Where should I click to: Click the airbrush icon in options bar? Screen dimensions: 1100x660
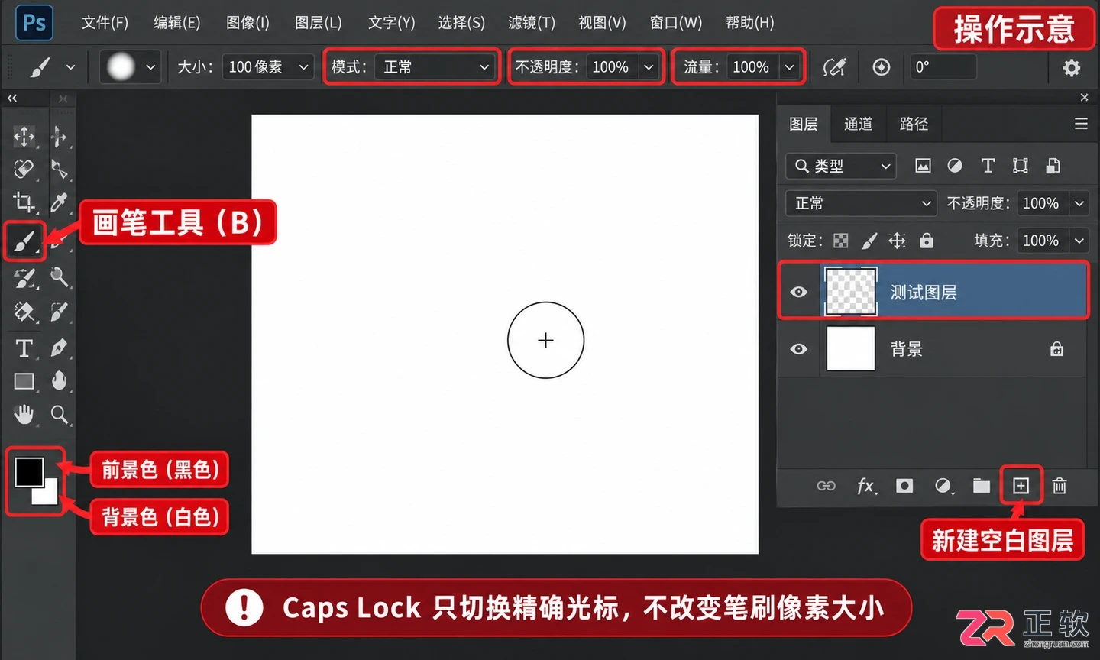pos(834,67)
